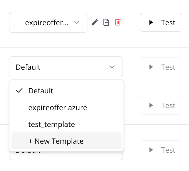This screenshot has height=171, width=189.
Task: Choose expireoffer azure from the template list
Action: pos(58,108)
